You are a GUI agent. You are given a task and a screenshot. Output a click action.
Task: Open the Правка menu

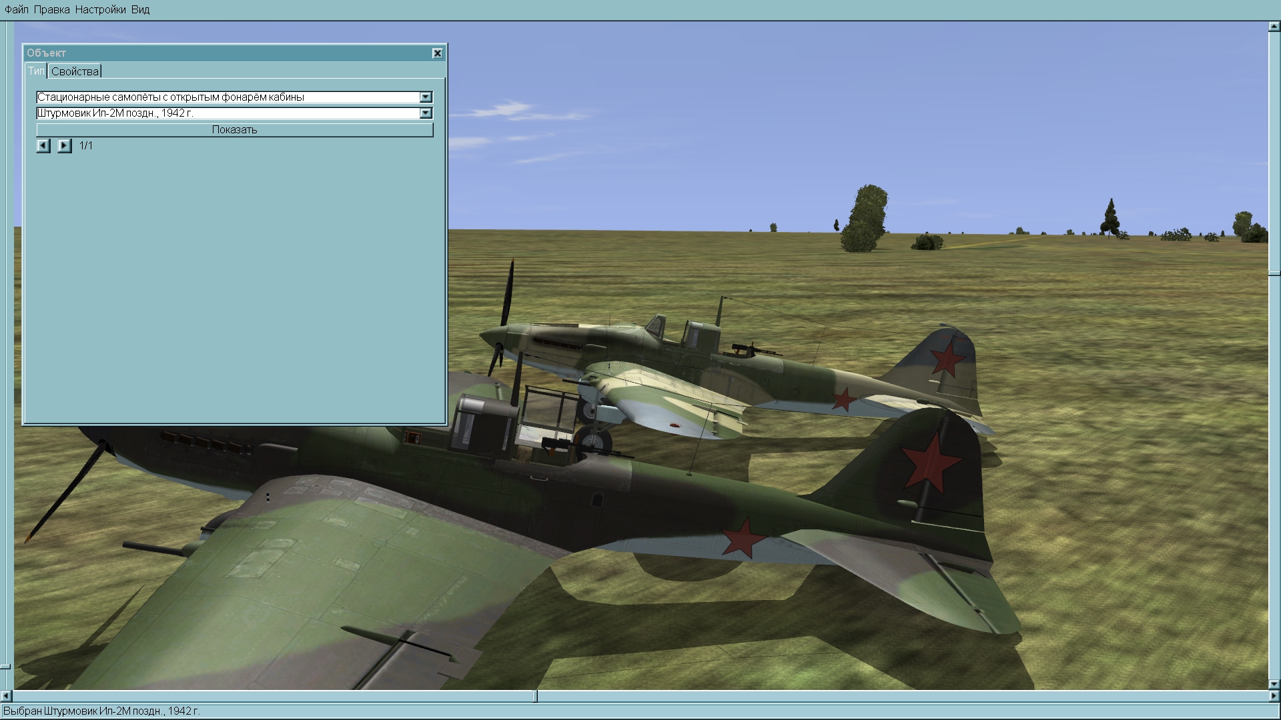(52, 10)
